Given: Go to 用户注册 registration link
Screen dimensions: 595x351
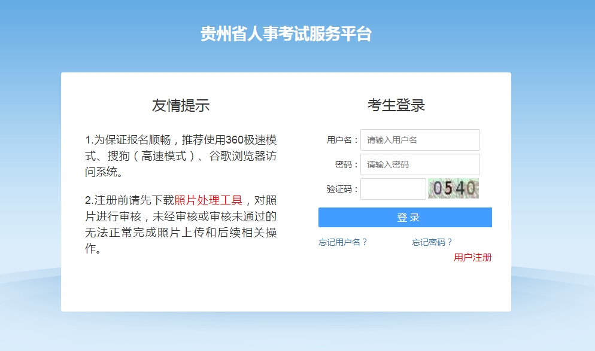Looking at the screenshot, I should pos(472,258).
